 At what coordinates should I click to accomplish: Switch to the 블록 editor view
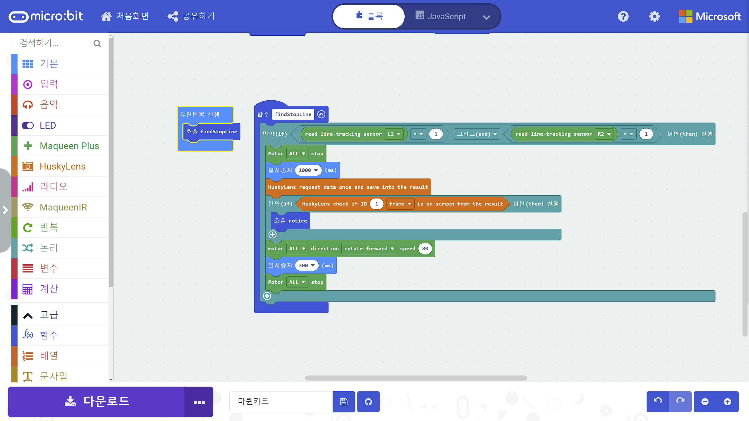[x=369, y=16]
